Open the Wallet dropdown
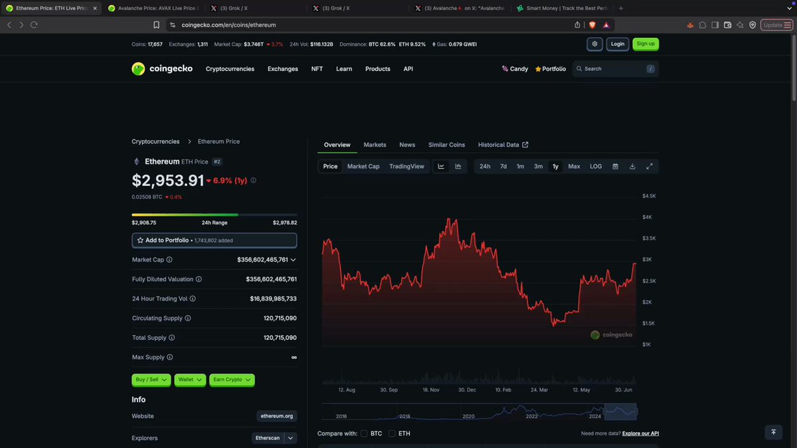 (x=191, y=380)
